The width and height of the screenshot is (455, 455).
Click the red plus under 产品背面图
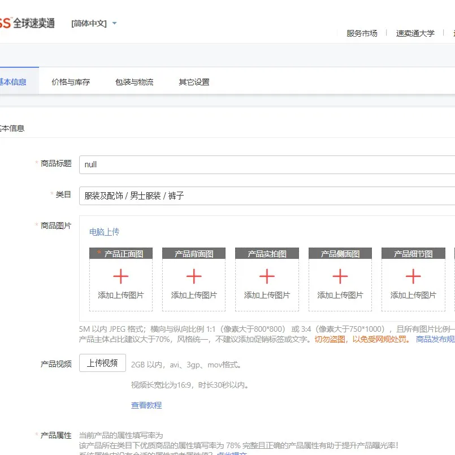[x=194, y=276]
